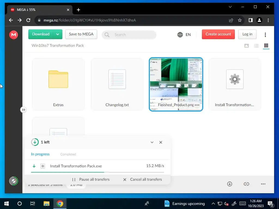The image size is (279, 209).
Task: Expand the sidebar with the double-chevron button
Action: click(23, 110)
